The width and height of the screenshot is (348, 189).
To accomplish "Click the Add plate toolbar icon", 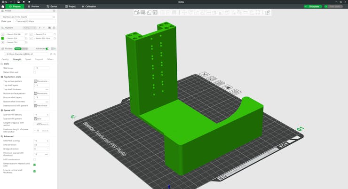I will pyautogui.click(x=143, y=12).
